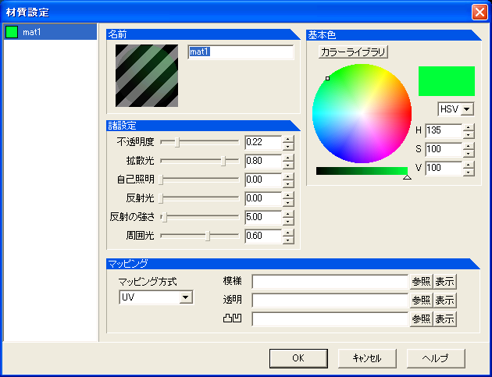Viewport: 492px width, 377px height.
Task: Click the キャンセル cancel button
Action: click(x=367, y=358)
